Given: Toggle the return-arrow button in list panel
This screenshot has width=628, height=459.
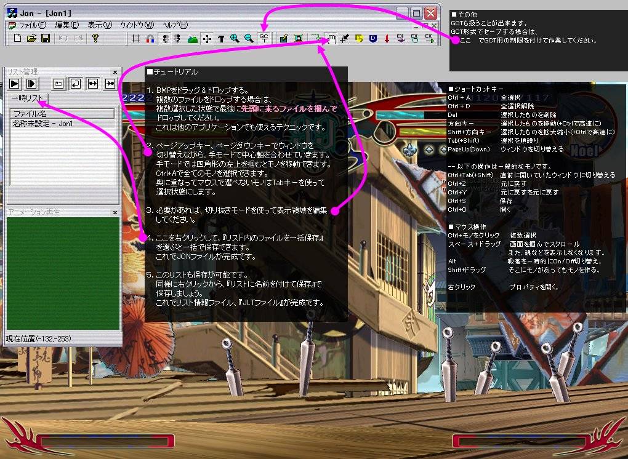Looking at the screenshot, I should pos(76,84).
